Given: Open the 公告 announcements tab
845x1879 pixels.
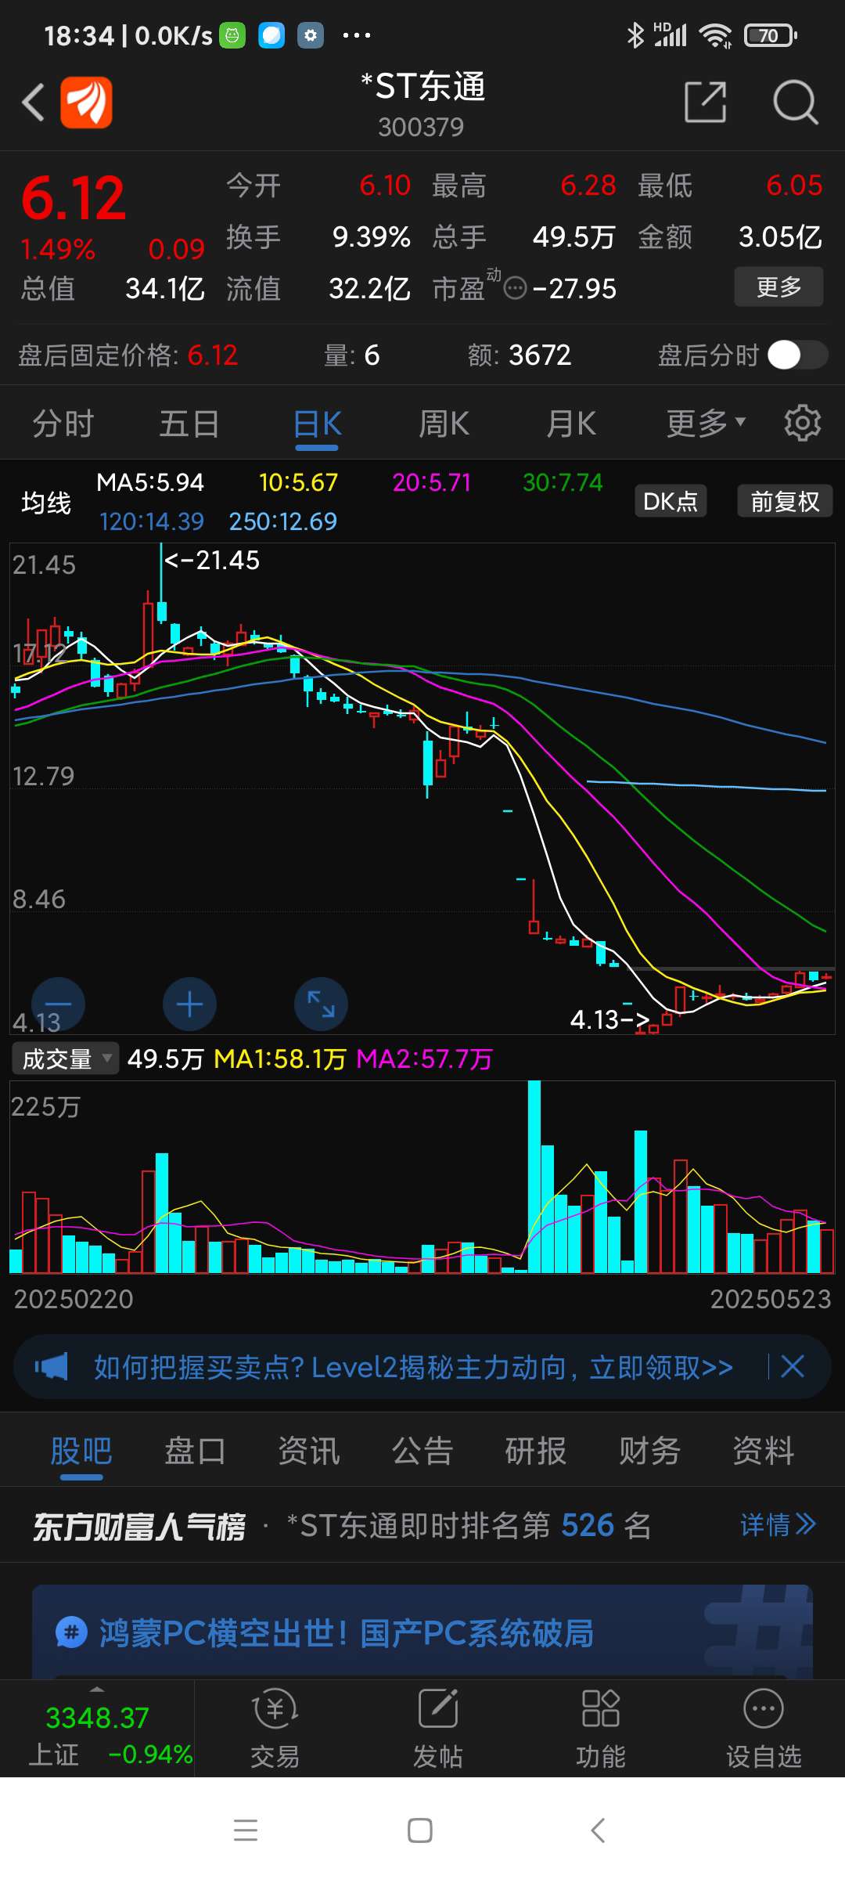Looking at the screenshot, I should tap(422, 1451).
